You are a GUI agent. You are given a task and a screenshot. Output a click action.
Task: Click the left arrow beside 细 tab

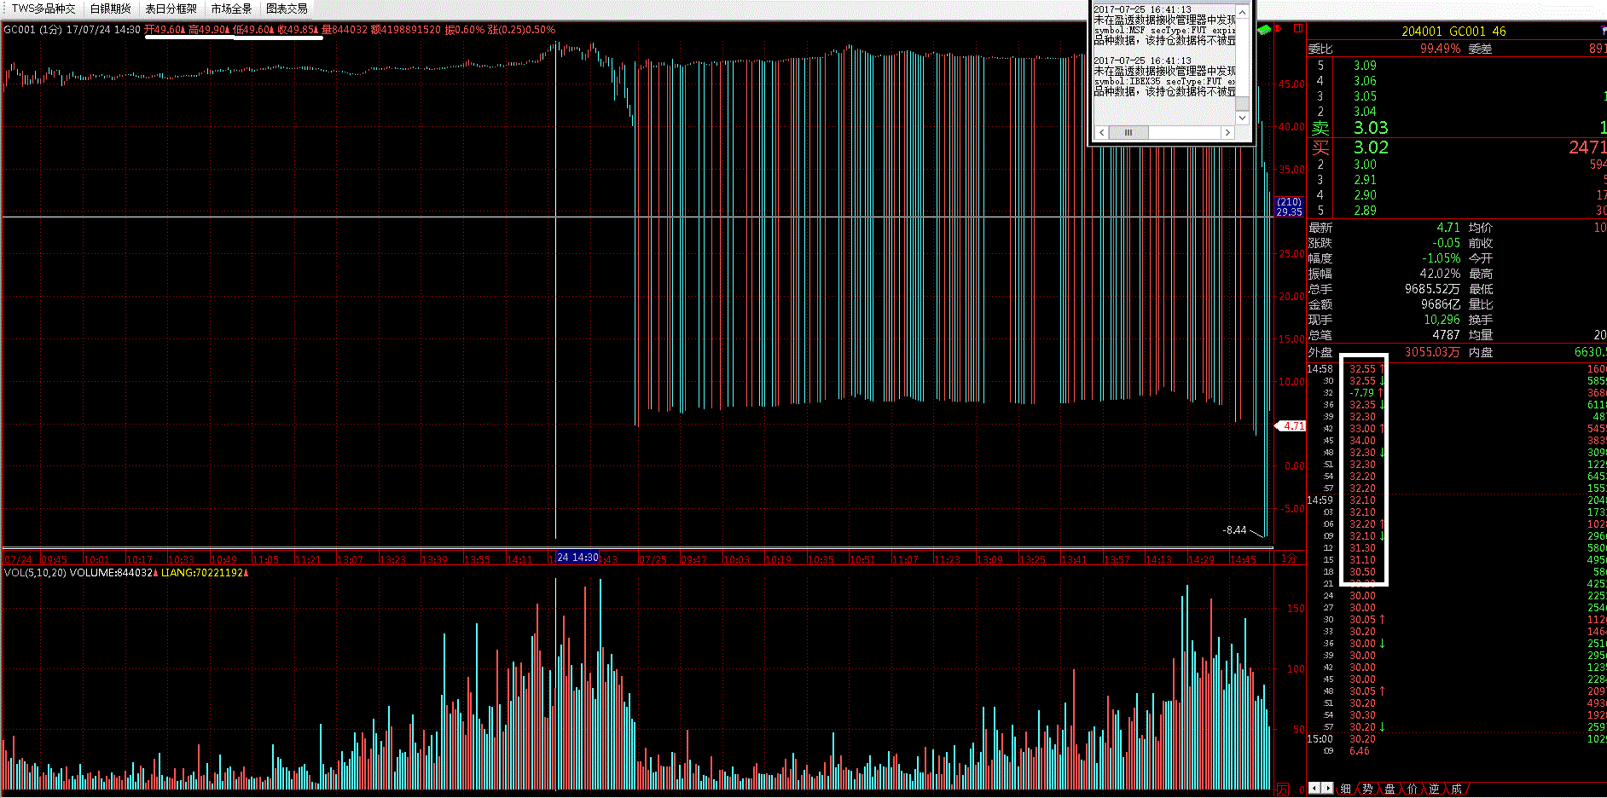click(1314, 789)
